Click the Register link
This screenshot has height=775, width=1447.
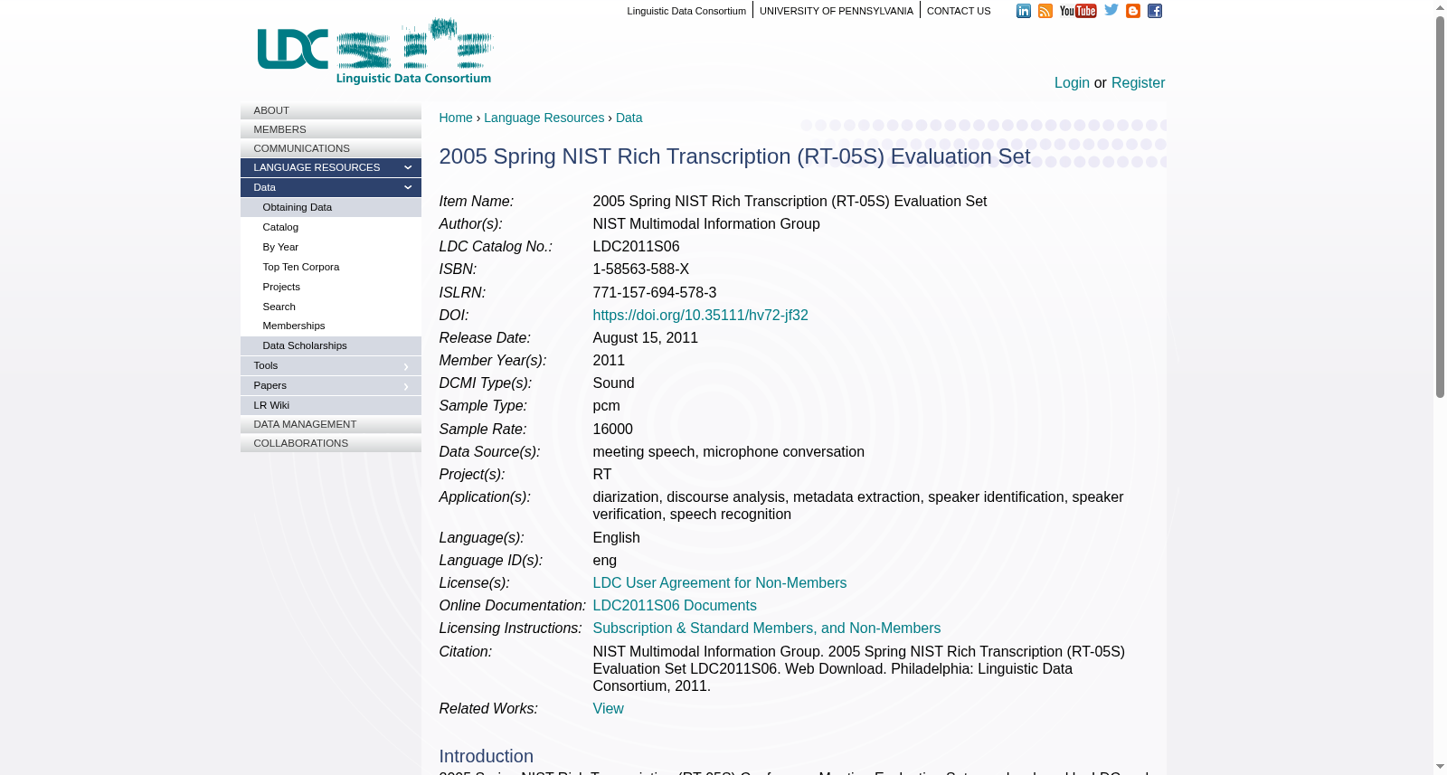[1138, 83]
